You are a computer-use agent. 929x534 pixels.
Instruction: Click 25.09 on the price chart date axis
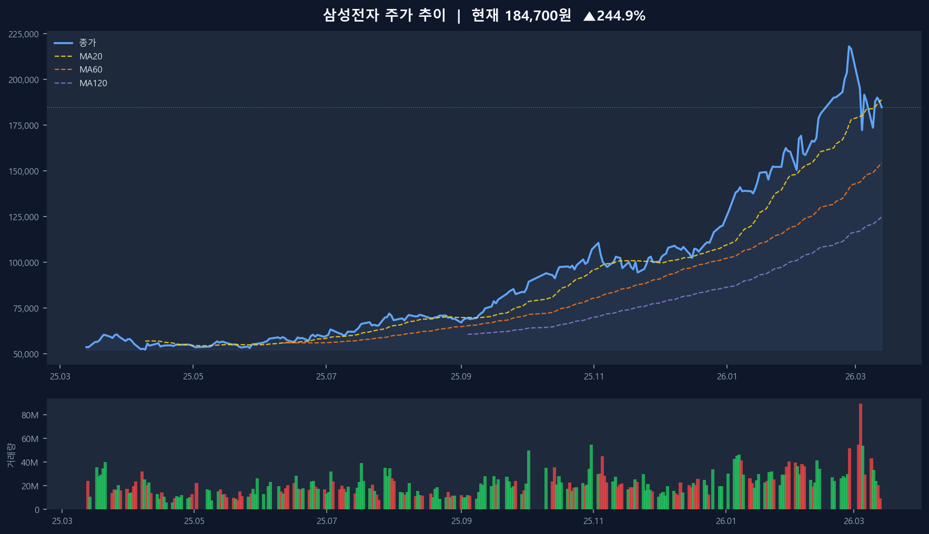pos(461,376)
